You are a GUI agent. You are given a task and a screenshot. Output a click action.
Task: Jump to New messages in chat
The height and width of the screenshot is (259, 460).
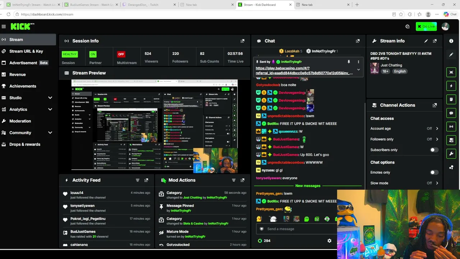(308, 186)
